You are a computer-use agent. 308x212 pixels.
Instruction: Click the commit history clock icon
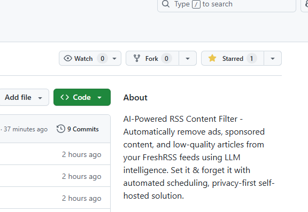(61, 129)
